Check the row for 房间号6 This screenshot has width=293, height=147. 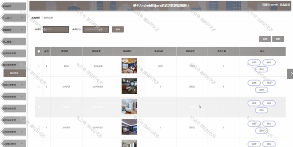(39, 128)
